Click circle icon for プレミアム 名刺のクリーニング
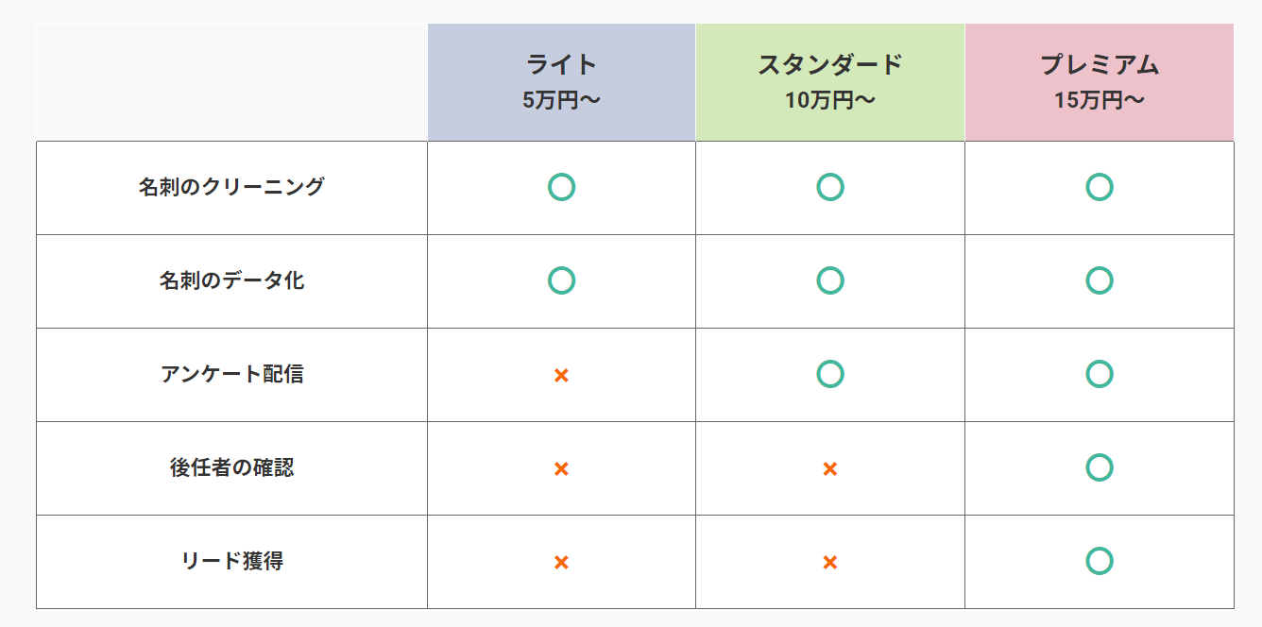 coord(1099,187)
